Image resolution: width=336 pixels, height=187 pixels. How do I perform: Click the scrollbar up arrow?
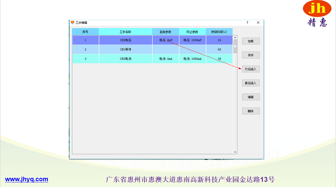click(x=235, y=38)
